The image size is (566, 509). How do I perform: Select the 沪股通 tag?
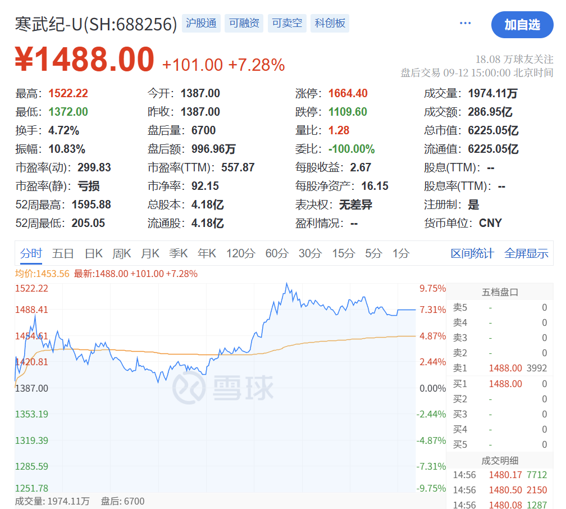click(x=201, y=23)
